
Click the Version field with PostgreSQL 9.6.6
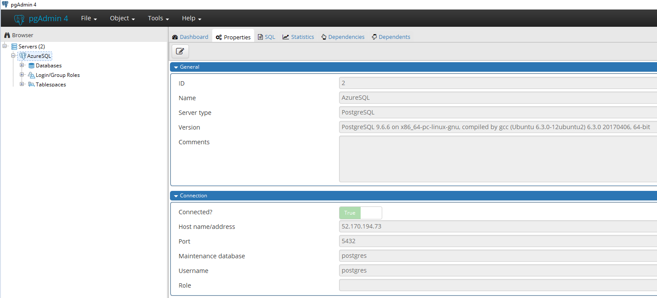point(498,127)
